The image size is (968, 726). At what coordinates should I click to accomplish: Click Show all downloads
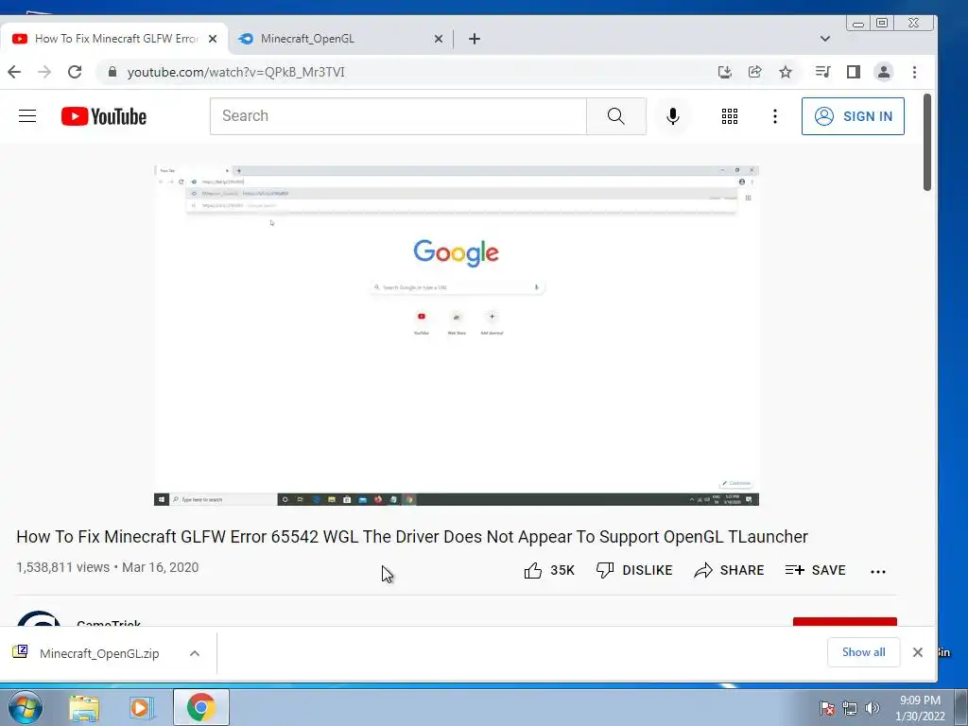tap(864, 652)
